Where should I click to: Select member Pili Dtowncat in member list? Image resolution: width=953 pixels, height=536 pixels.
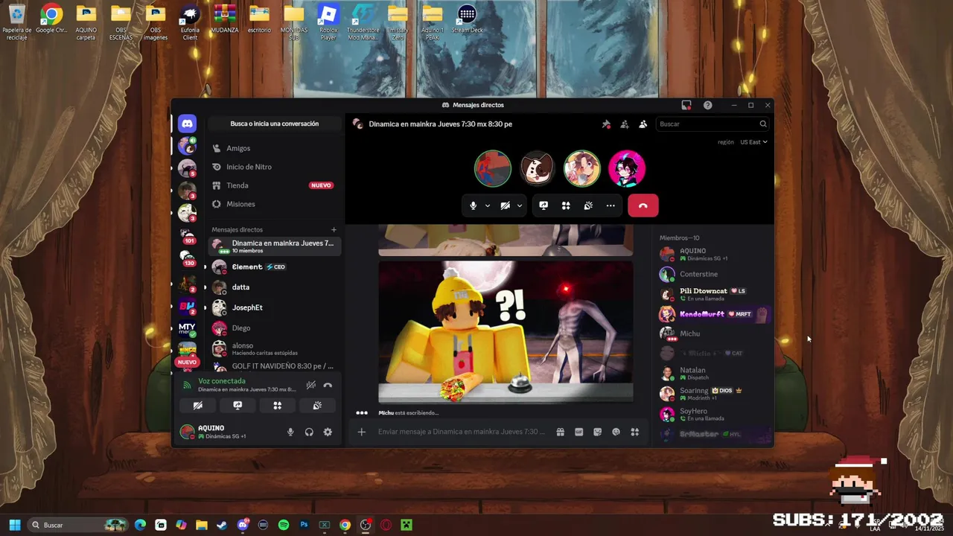(x=713, y=294)
